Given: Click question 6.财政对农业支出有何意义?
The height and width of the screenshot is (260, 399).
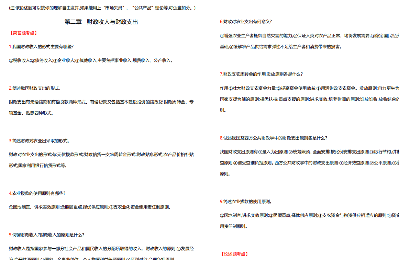Looking at the screenshot, I should coord(246,22).
